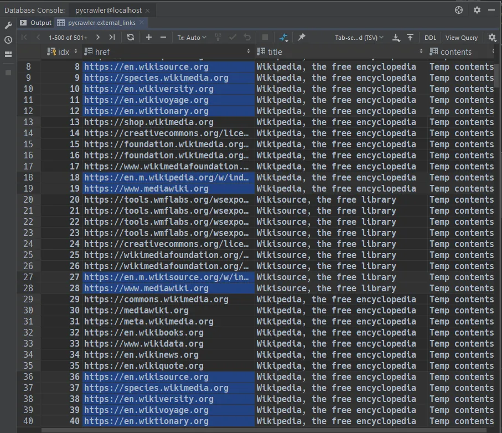Click the disabled stop square in left sidebar
The image size is (502, 433).
click(x=8, y=73)
